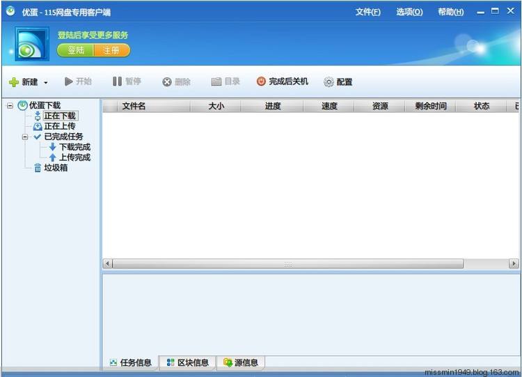Screen dimensions: 522x377
Task: Switch to the 源信息 tab
Action: [241, 362]
